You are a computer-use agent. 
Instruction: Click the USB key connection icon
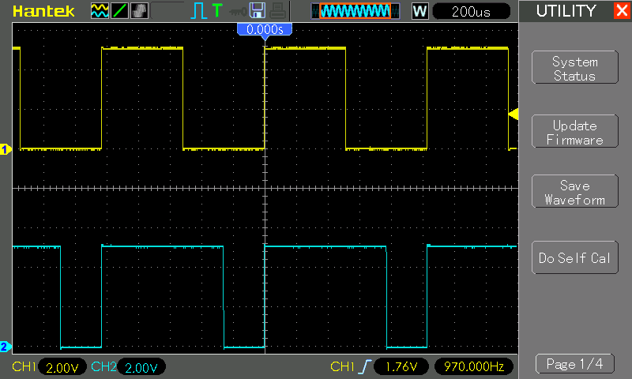pyautogui.click(x=237, y=11)
